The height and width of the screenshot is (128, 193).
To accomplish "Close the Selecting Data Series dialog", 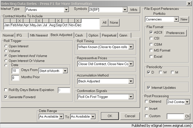I will 189,3.
